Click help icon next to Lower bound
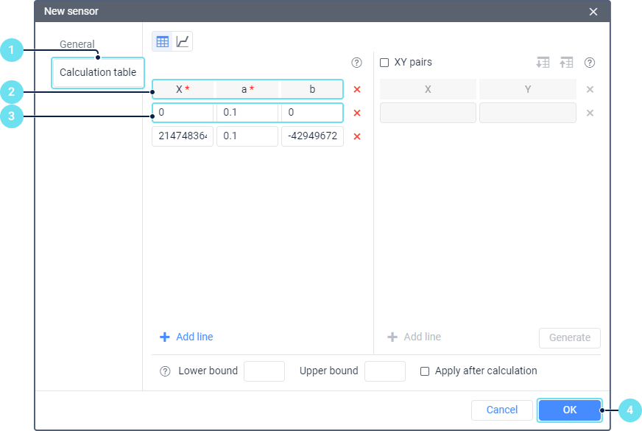 (165, 371)
